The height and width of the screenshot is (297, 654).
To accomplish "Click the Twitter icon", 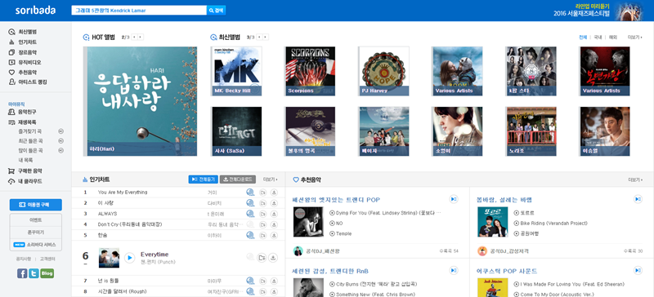I will (34, 273).
